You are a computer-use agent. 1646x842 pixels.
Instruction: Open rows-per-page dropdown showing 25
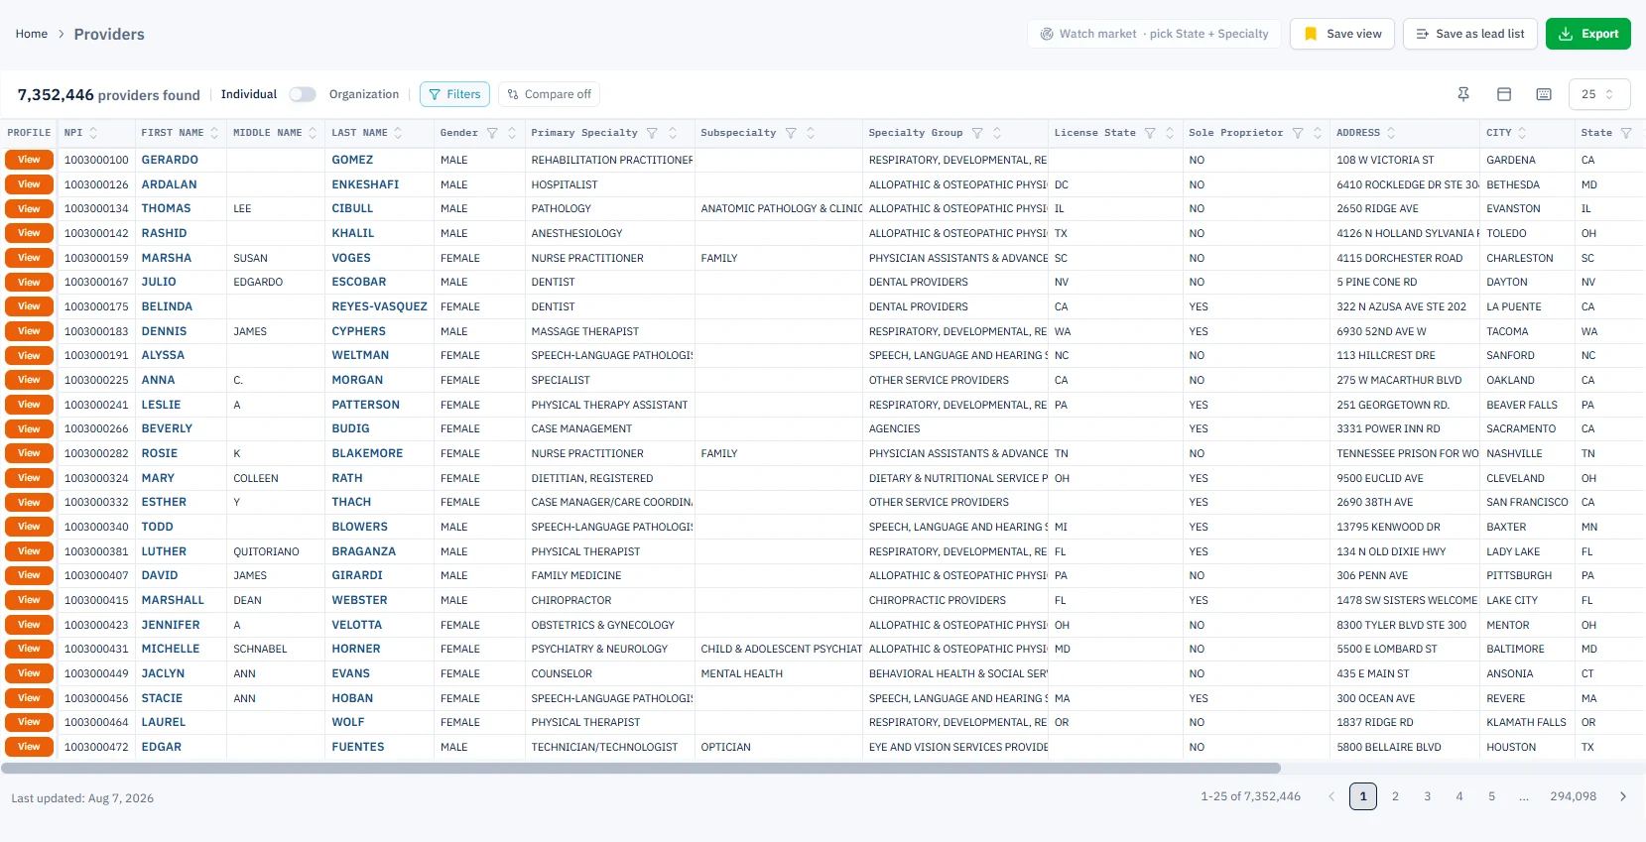point(1598,94)
